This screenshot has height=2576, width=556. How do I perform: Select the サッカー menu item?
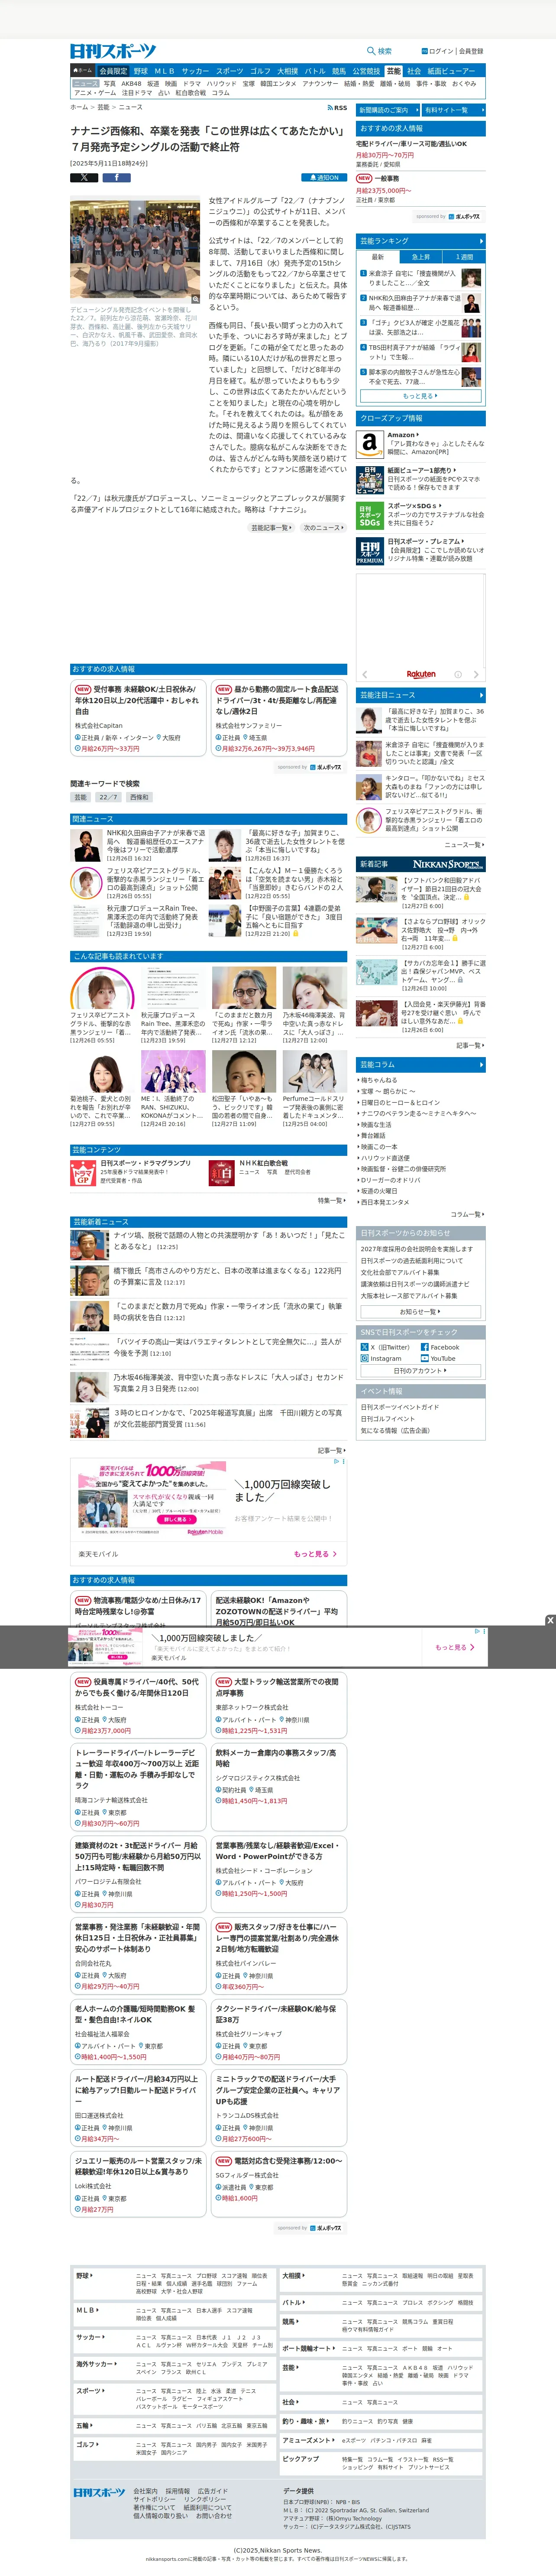click(195, 71)
